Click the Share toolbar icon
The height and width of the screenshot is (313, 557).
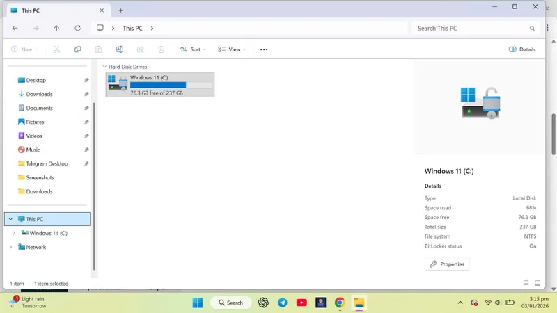(x=141, y=49)
